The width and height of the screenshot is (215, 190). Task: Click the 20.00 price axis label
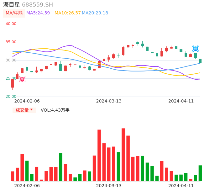pyautogui.click(x=11, y=97)
